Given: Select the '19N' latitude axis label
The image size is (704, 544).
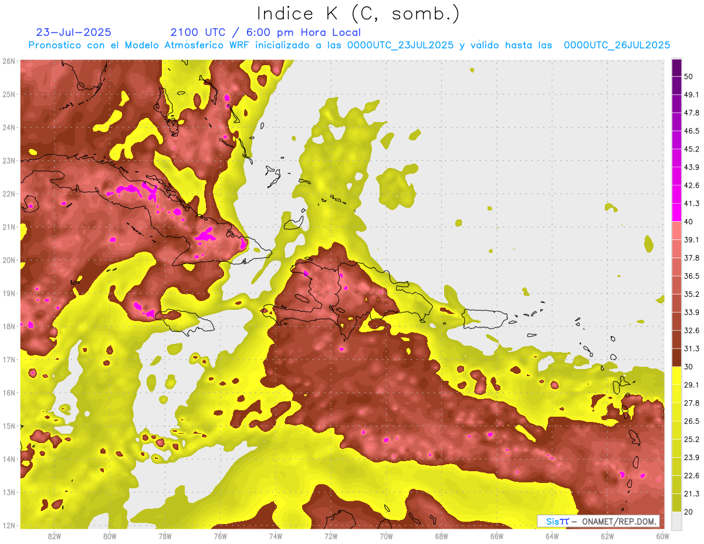Looking at the screenshot, I should click(x=9, y=293).
